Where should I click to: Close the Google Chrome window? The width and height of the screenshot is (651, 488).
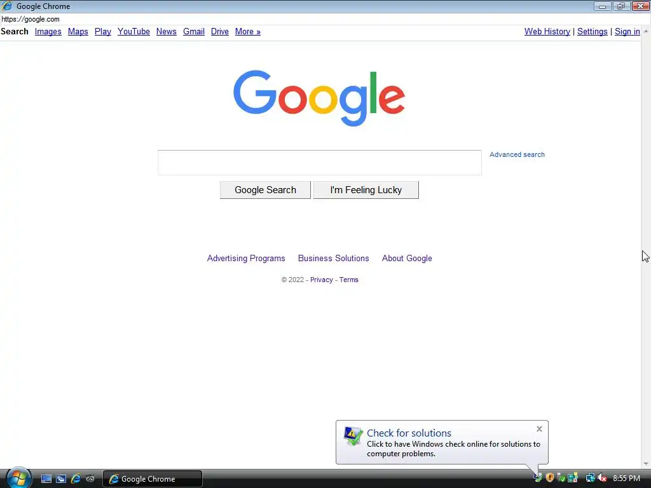coord(641,6)
